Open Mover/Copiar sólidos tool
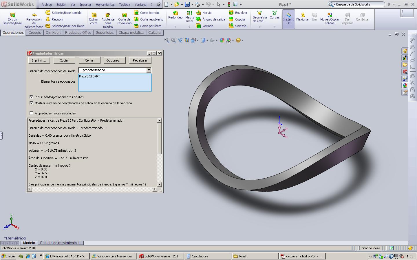Image resolution: width=417 pixels, height=260 pixels. [x=330, y=18]
